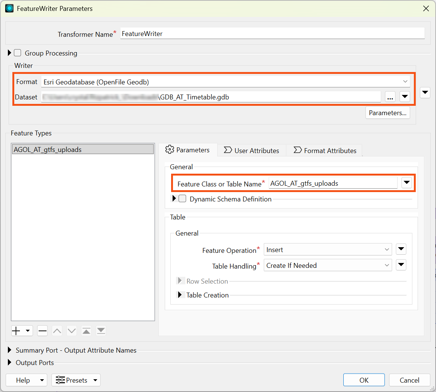
Task: Click the Transformer Name input field
Action: [272, 34]
